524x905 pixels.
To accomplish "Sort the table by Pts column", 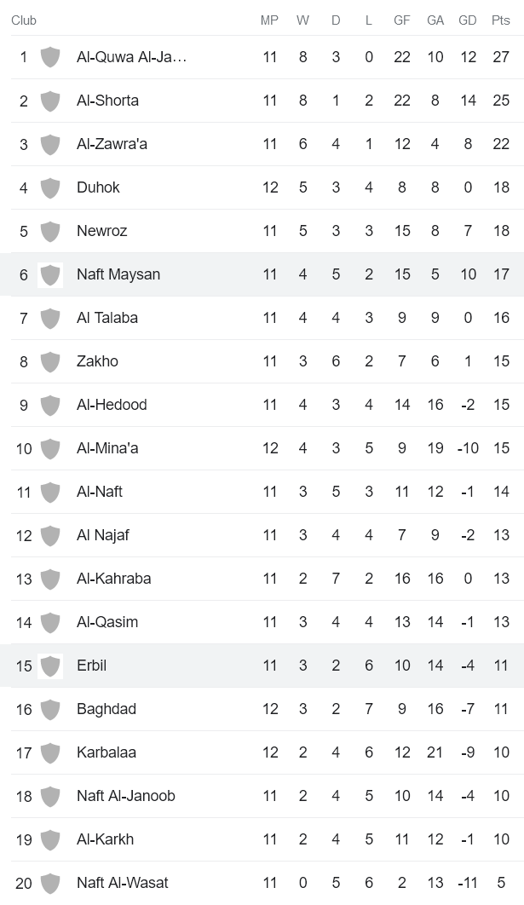I will pos(501,20).
